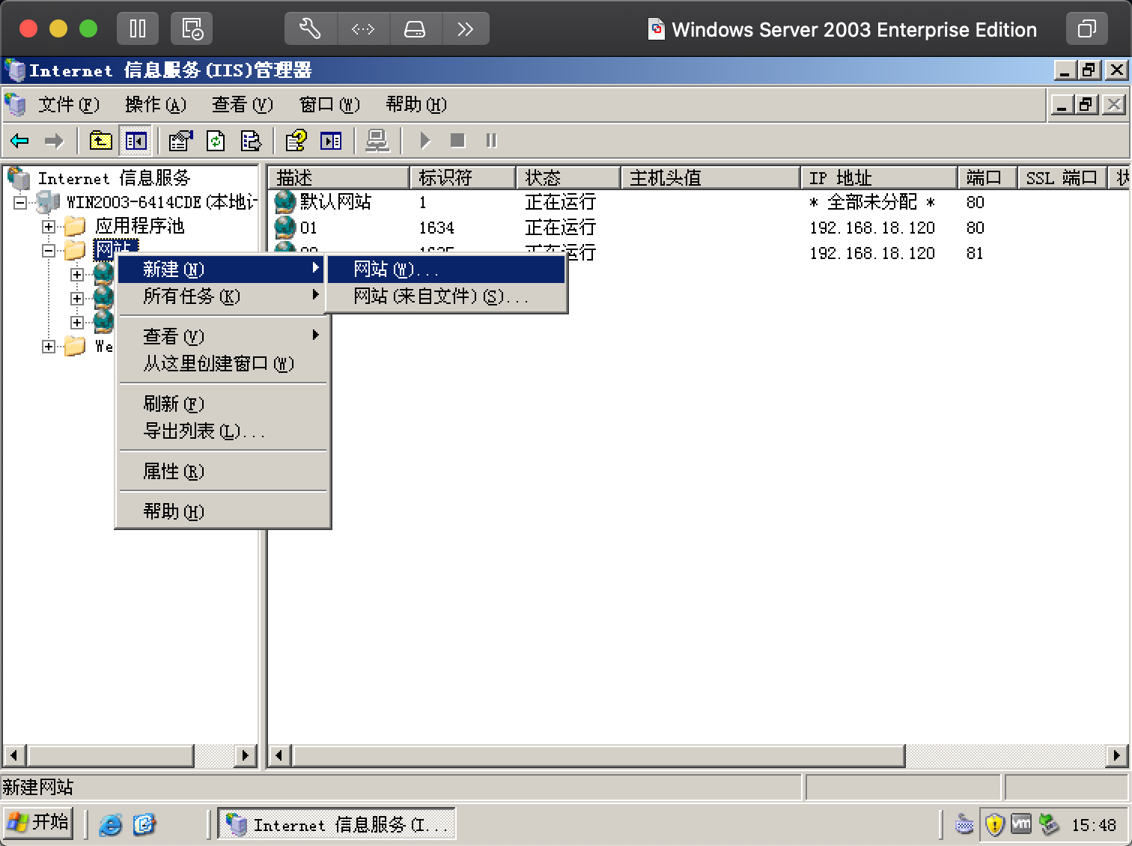Image resolution: width=1132 pixels, height=846 pixels.
Task: Sort by the 状态 column header
Action: (568, 177)
